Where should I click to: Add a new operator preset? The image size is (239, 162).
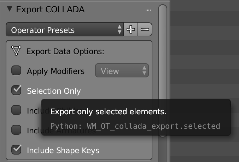131,30
